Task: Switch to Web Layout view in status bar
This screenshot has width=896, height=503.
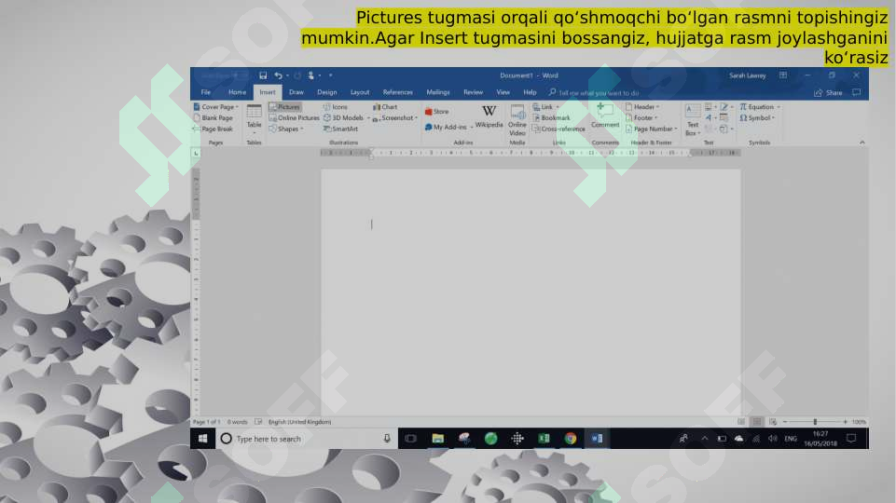Action: point(773,422)
